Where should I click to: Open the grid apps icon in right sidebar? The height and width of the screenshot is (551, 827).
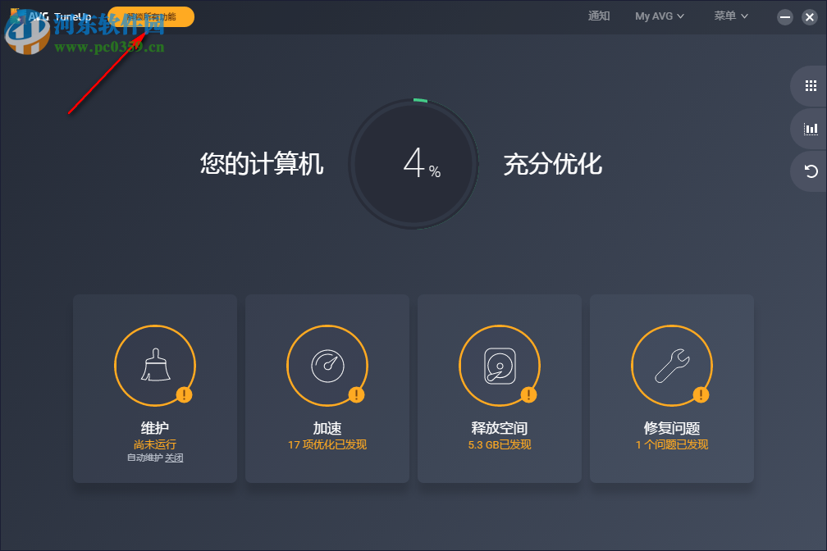click(x=810, y=85)
